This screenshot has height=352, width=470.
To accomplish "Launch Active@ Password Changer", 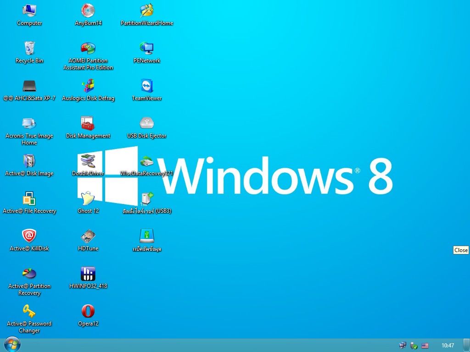I will tap(29, 311).
